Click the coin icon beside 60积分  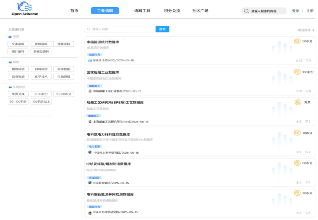[x=297, y=163]
